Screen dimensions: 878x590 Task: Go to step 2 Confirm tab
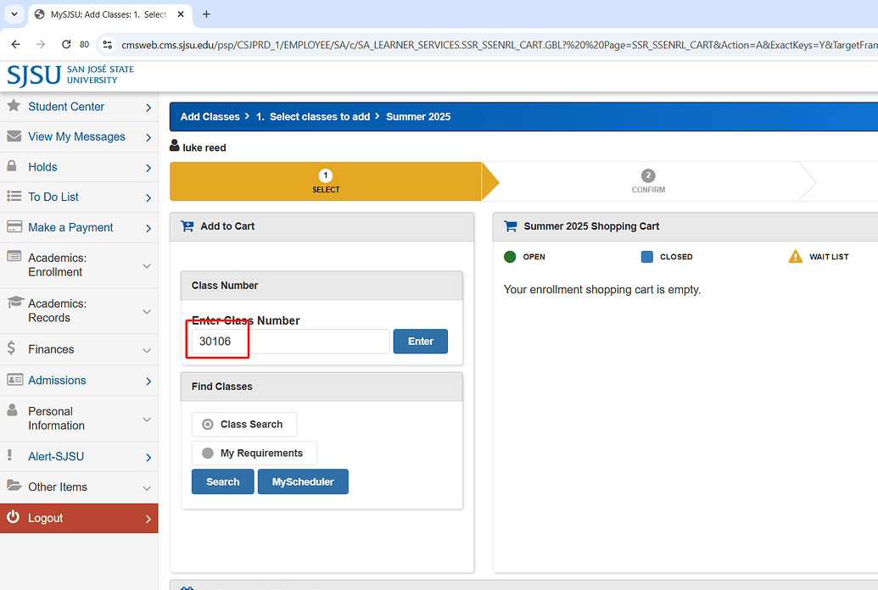(648, 181)
